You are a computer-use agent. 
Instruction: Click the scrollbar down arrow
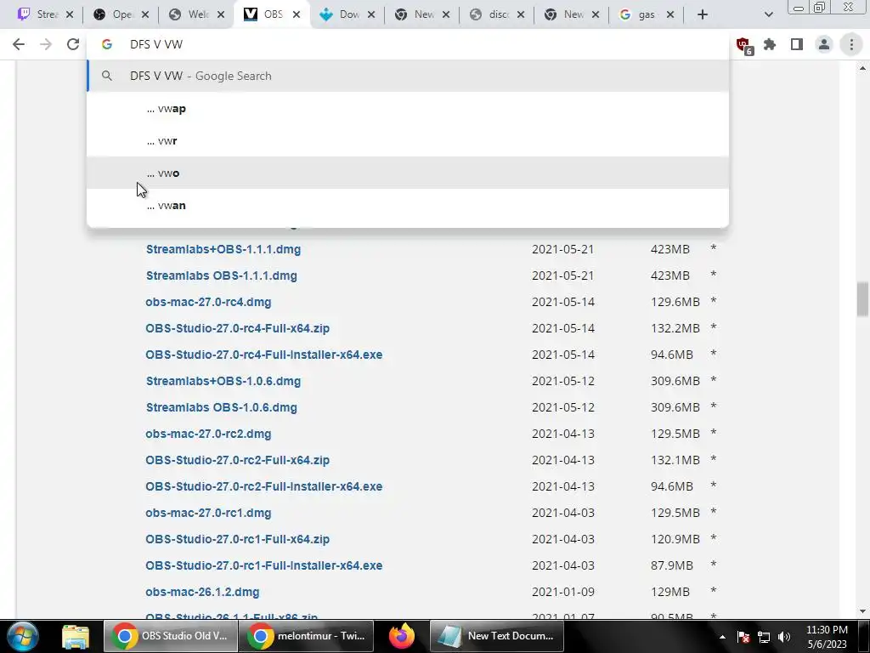tap(862, 611)
